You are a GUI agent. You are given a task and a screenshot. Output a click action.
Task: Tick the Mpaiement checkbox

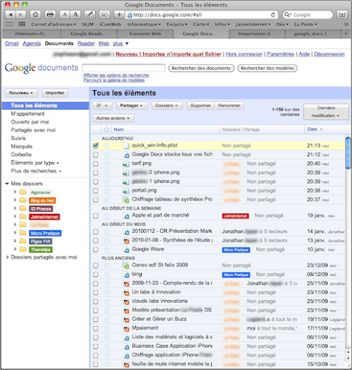(95, 328)
